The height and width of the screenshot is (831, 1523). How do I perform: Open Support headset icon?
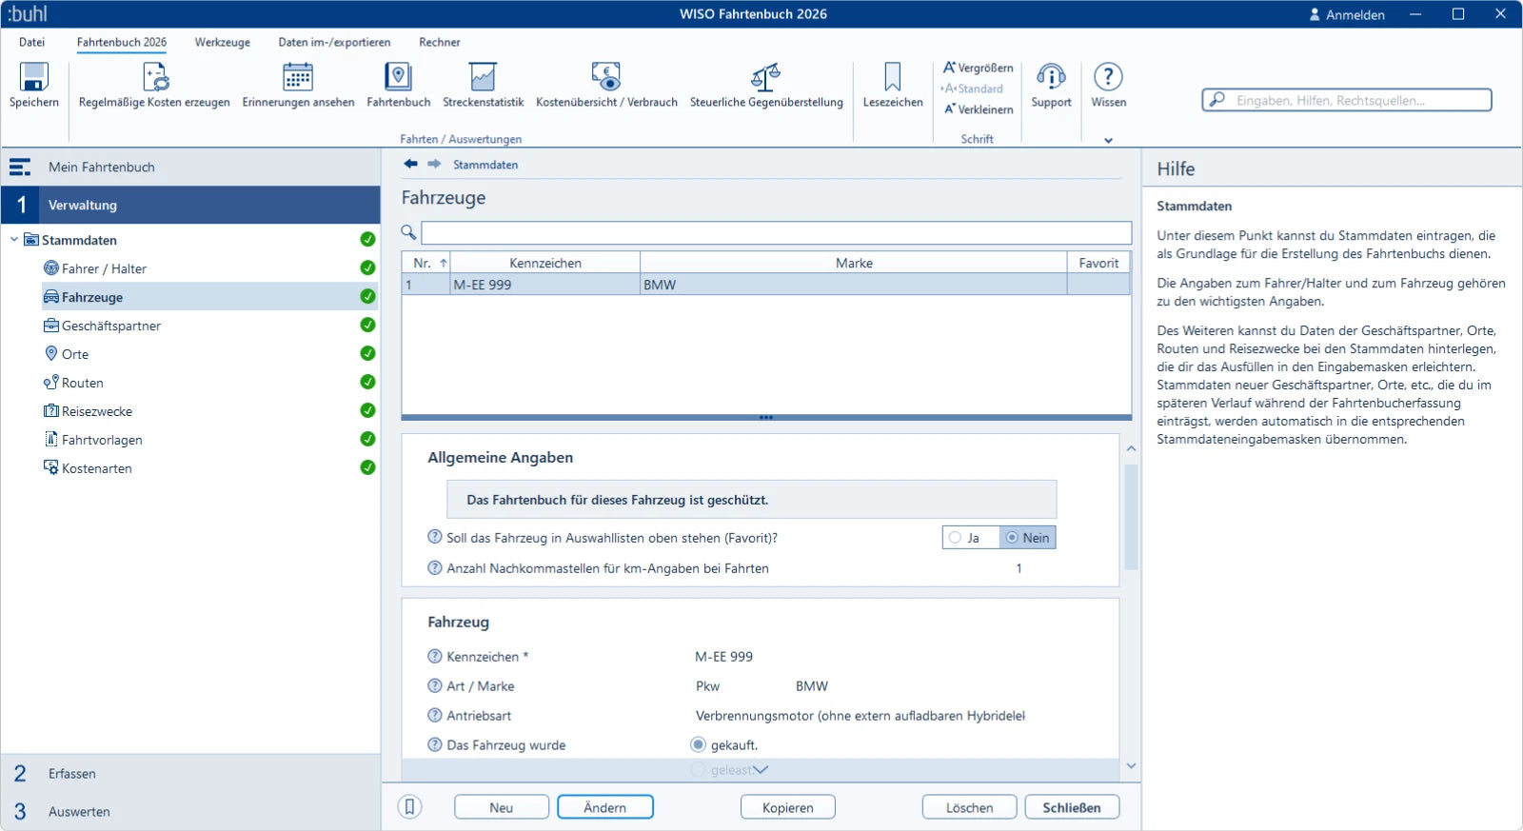(x=1051, y=77)
